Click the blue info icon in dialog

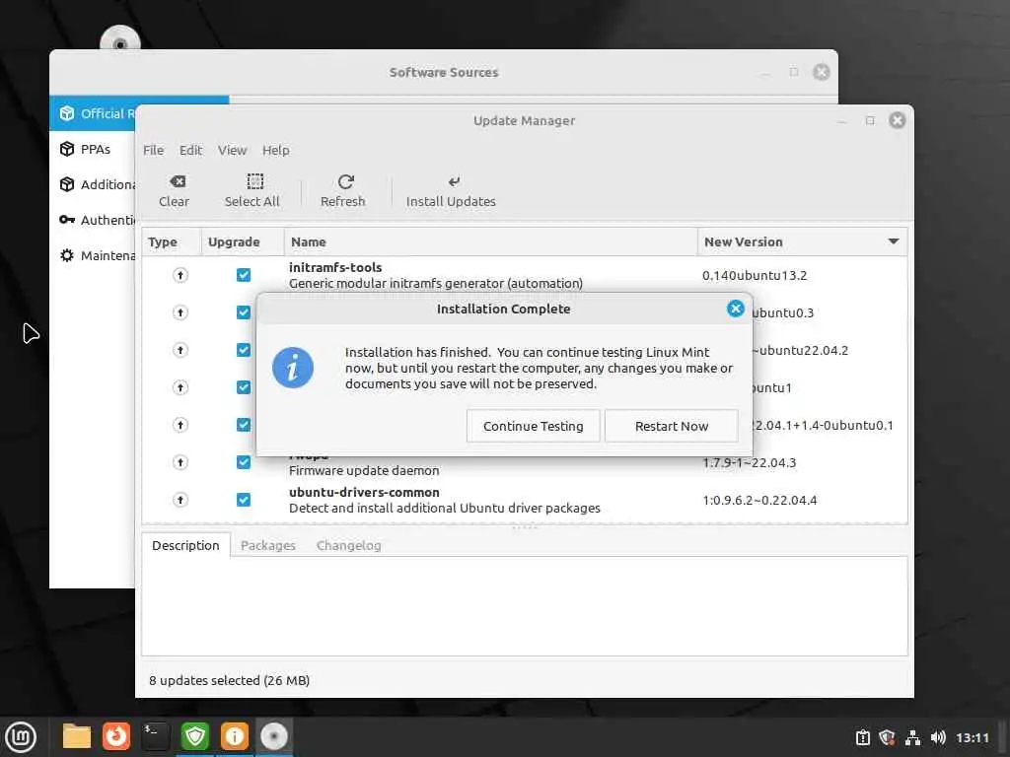(292, 368)
